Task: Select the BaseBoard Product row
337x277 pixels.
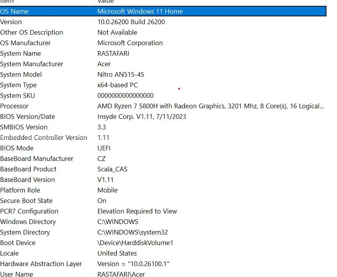Action: point(28,169)
